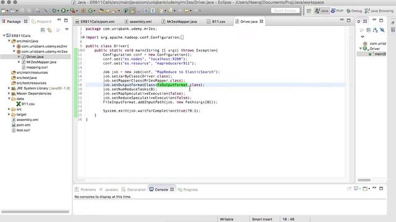Viewport: 396px width, 222px height.
Task: Minimize the editor area
Action: pos(342,20)
